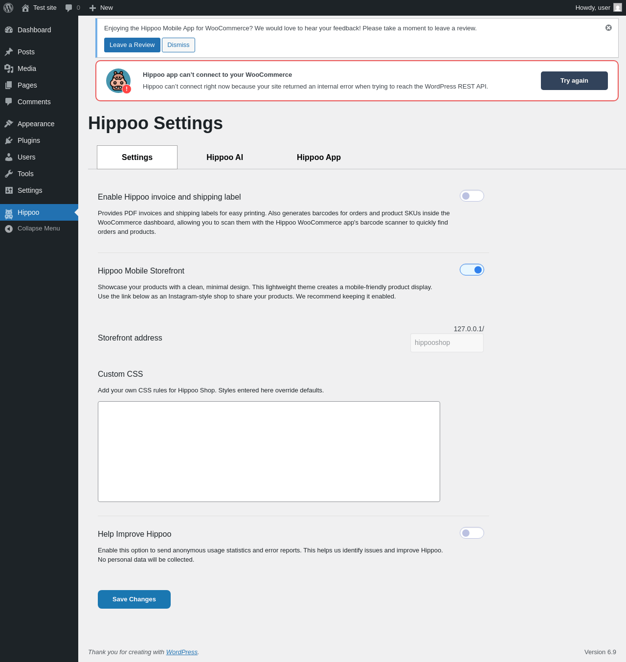Click the Hippoo hippo error avatar

click(118, 81)
